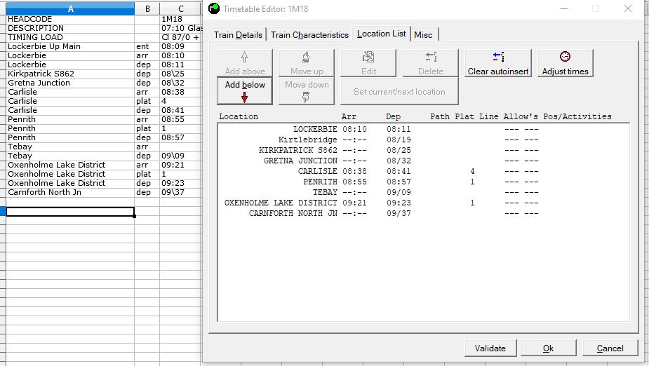Open the Train Characteristics tab

point(309,35)
